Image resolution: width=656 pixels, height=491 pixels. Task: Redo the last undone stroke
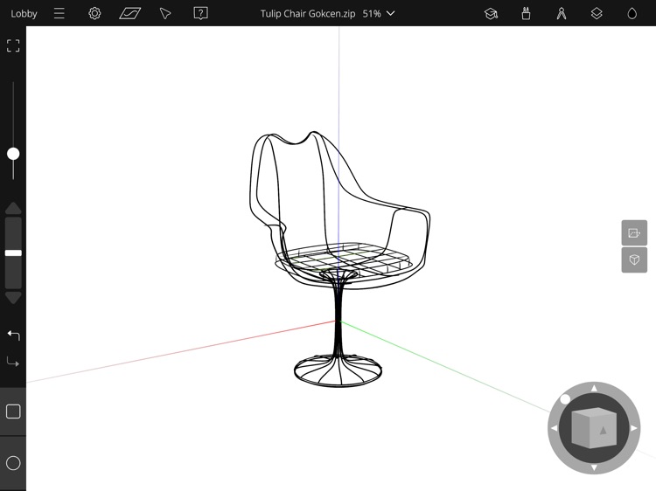(x=13, y=362)
